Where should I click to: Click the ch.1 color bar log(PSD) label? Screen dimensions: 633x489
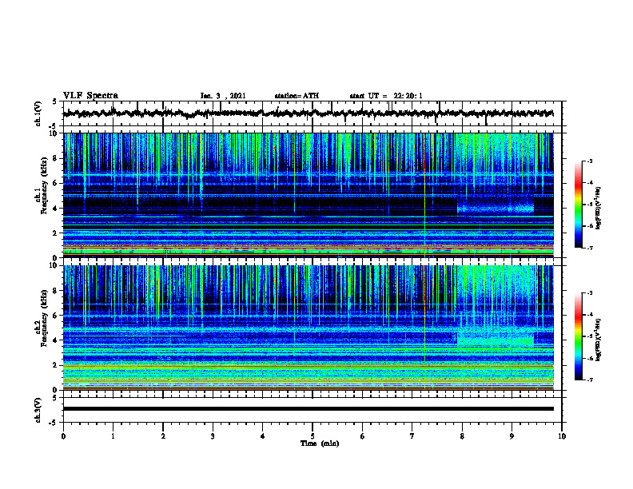pos(599,208)
